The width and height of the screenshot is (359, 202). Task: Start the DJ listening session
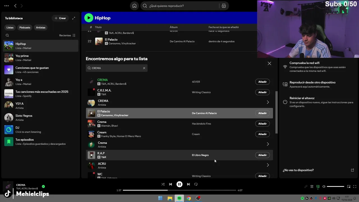[x=41, y=130]
